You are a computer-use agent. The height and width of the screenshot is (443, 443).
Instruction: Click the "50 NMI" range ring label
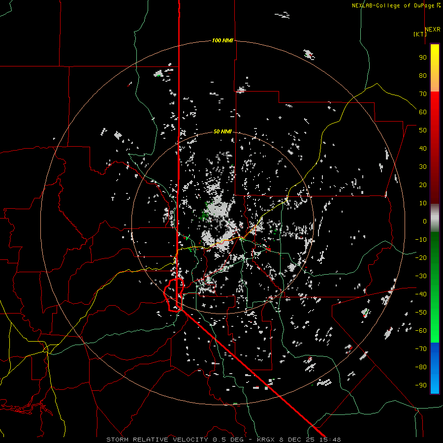coord(222,131)
